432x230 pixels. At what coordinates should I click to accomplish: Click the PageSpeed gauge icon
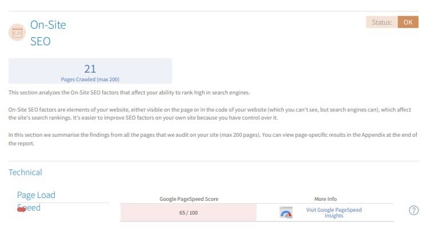tap(286, 213)
